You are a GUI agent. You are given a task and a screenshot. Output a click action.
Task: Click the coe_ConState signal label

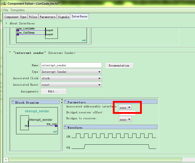pos(26,29)
